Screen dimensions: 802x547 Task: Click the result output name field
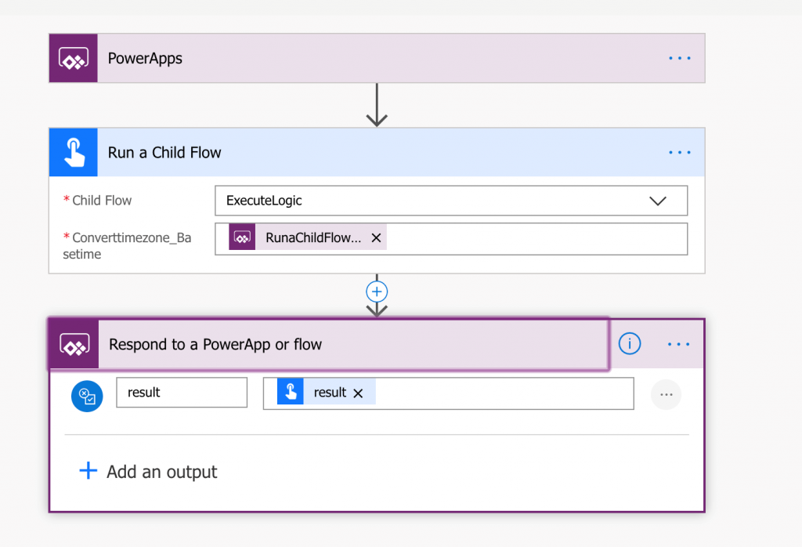pos(181,393)
